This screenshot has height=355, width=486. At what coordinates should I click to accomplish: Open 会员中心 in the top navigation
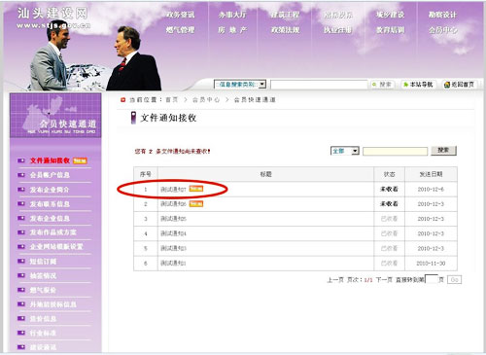pyautogui.click(x=442, y=30)
